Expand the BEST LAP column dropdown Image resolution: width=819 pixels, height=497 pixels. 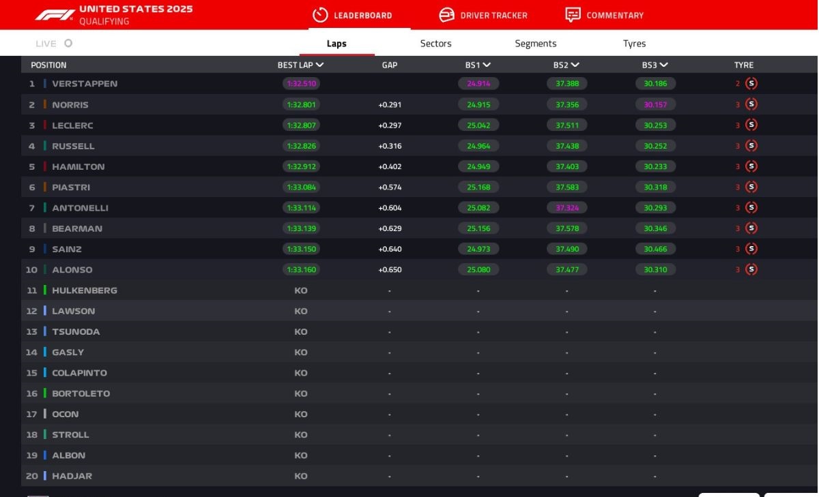(320, 65)
